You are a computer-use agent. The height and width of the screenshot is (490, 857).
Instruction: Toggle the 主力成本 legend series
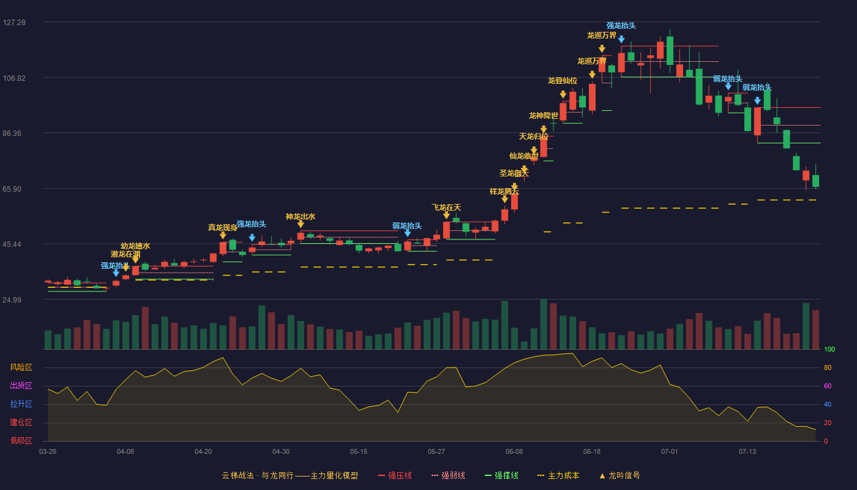click(558, 475)
